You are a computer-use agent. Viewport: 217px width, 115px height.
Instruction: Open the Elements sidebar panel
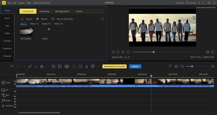coord(7,56)
